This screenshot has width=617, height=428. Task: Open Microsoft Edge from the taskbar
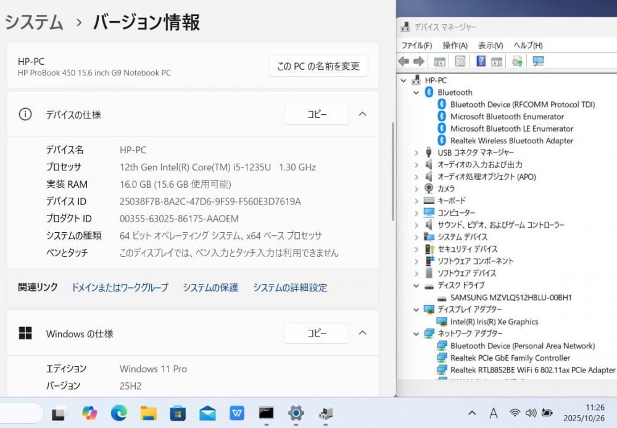118,413
